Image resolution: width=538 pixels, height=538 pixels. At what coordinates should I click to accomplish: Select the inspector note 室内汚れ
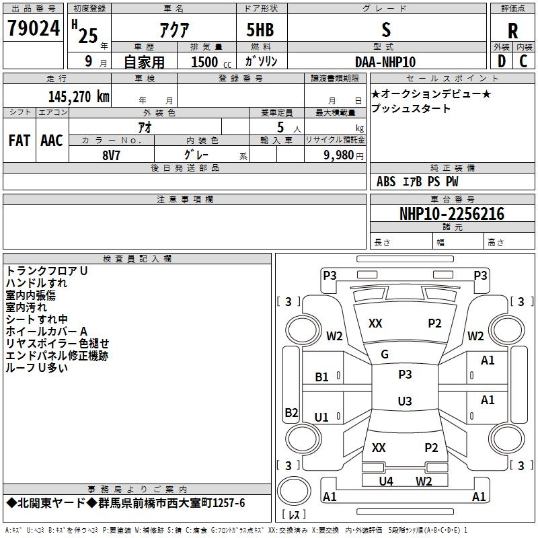[26, 307]
